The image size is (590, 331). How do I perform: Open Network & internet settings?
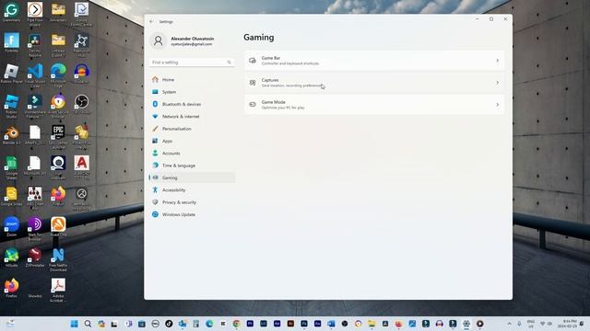coord(193,117)
